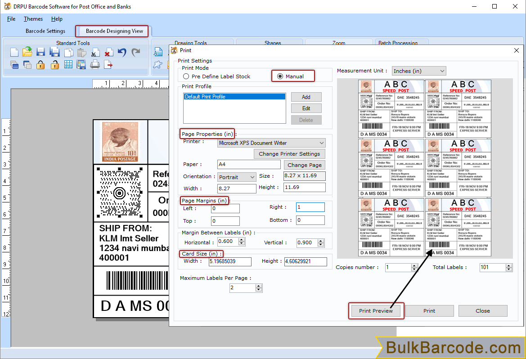Click the Right margin input field

pyautogui.click(x=310, y=207)
